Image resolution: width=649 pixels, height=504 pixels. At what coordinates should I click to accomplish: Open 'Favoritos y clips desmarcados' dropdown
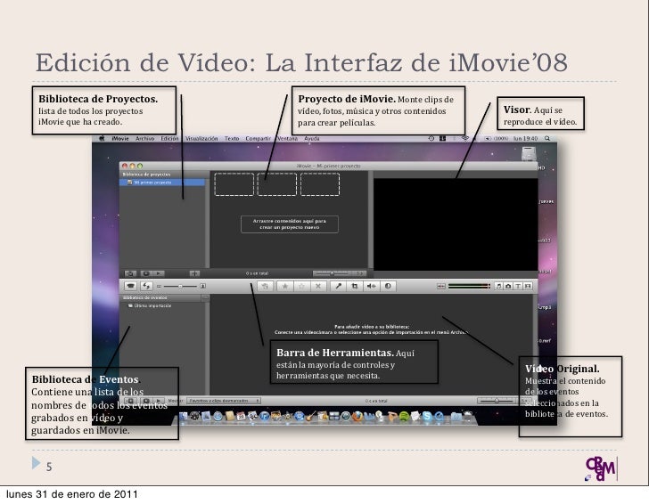pyautogui.click(x=223, y=401)
